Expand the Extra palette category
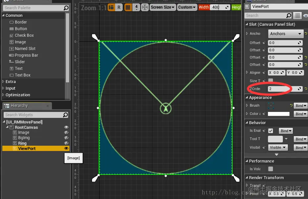 [3, 81]
